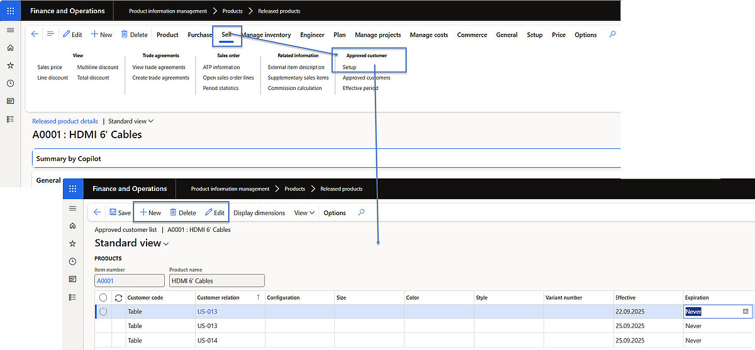
Task: Expand the Standard view selector beside Released product details
Action: pos(131,121)
